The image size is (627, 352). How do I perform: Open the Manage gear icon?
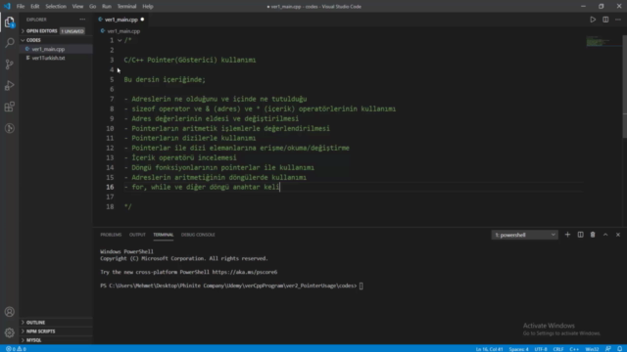click(9, 332)
